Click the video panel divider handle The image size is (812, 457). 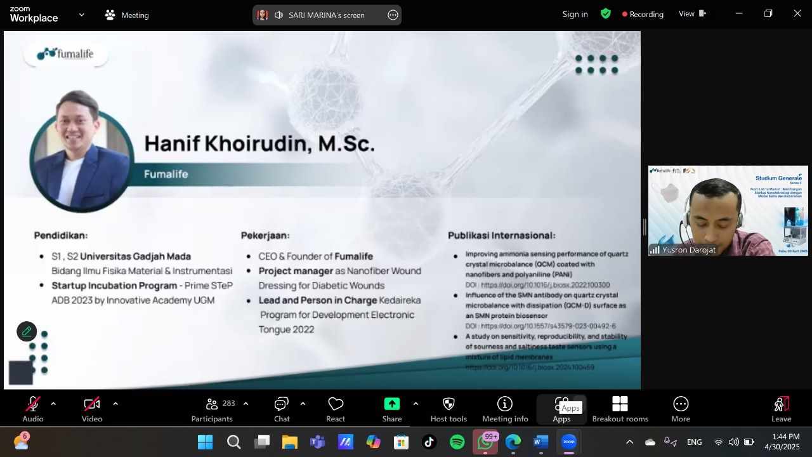[644, 227]
